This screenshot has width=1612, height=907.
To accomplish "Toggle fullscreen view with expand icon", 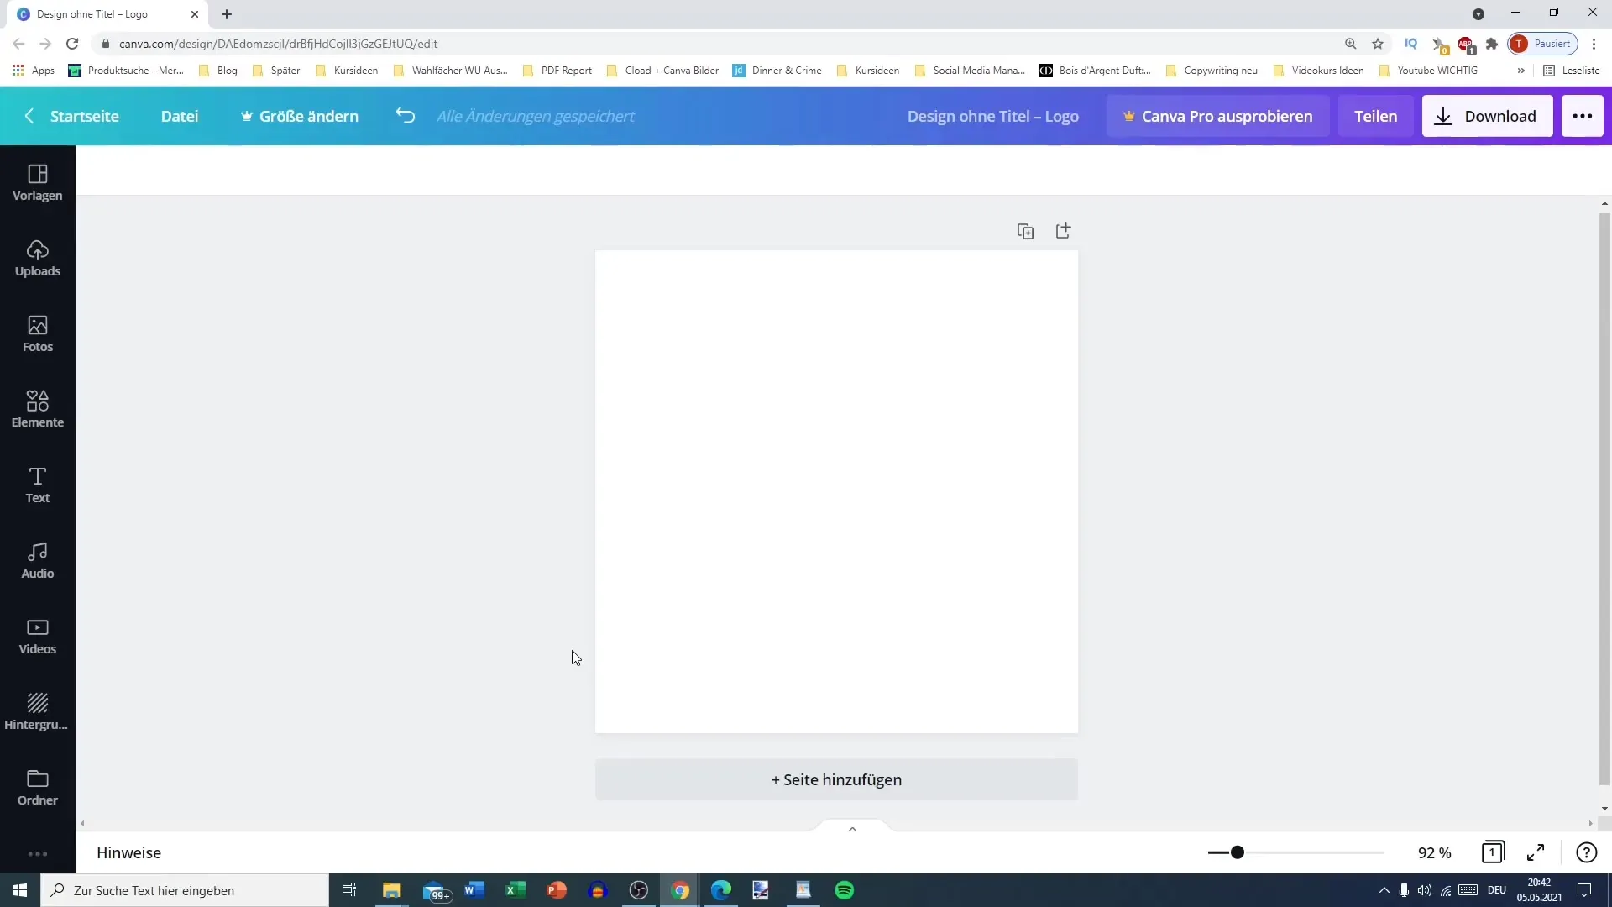I will click(x=1536, y=852).
